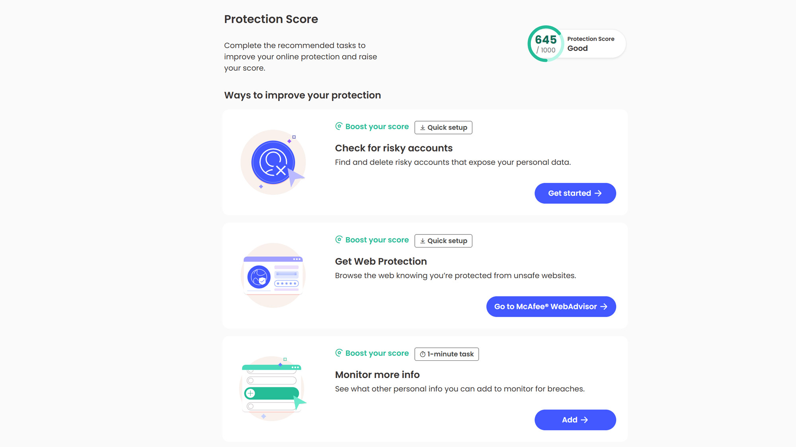The height and width of the screenshot is (447, 796).
Task: Click the 1-minute task stopwatch badge
Action: pyautogui.click(x=447, y=354)
